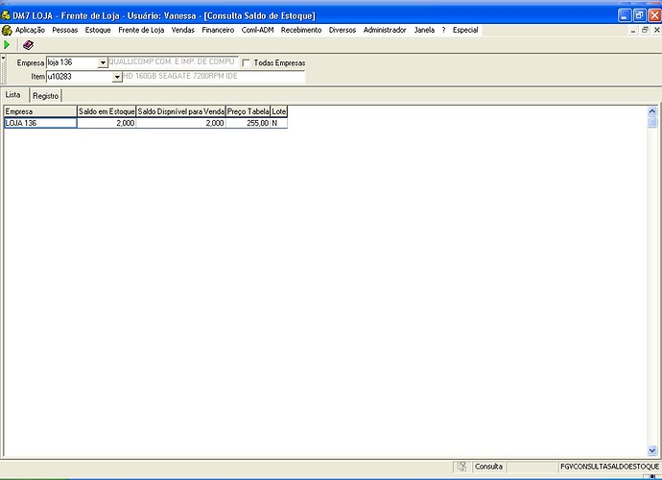Image resolution: width=662 pixels, height=480 pixels.
Task: Open the Janela menu
Action: coord(424,30)
